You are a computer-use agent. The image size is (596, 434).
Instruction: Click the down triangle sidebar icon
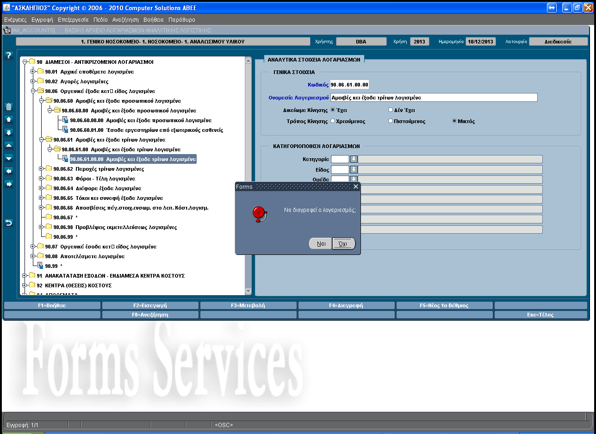[x=8, y=158]
